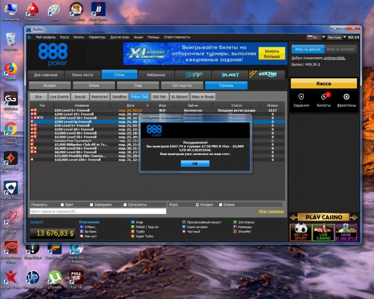374x299 pixels.
Task: Open the SNAP tab
Action: (194, 75)
